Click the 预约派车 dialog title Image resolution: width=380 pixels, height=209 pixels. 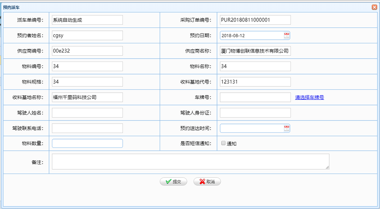pos(11,8)
